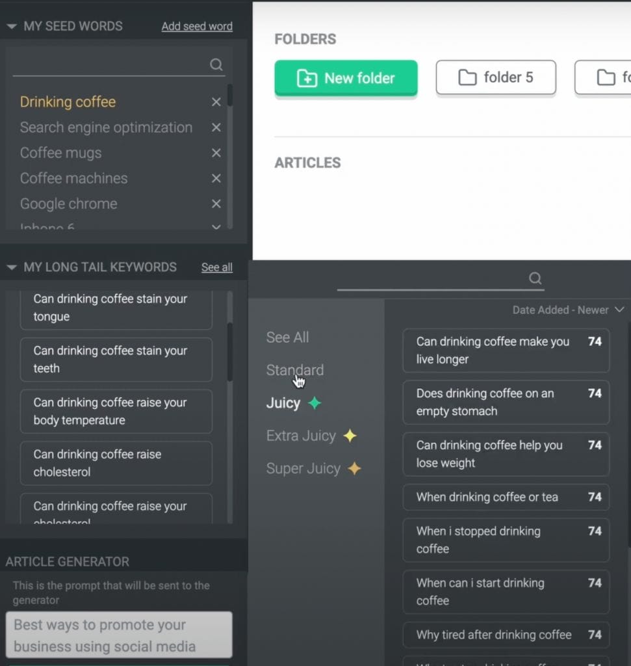Select the 'Juicy' keyword filter

tap(282, 403)
